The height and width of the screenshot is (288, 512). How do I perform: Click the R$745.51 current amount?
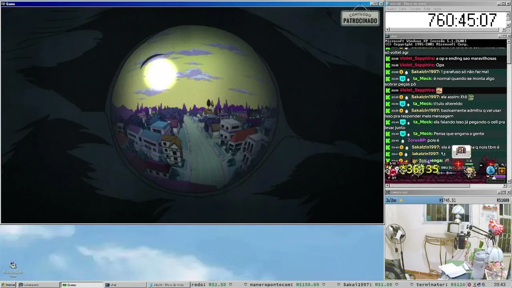(x=447, y=200)
